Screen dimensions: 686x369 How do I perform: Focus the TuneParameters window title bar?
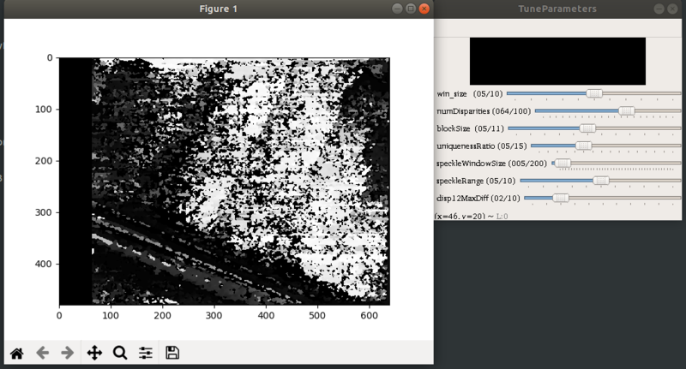pyautogui.click(x=557, y=9)
